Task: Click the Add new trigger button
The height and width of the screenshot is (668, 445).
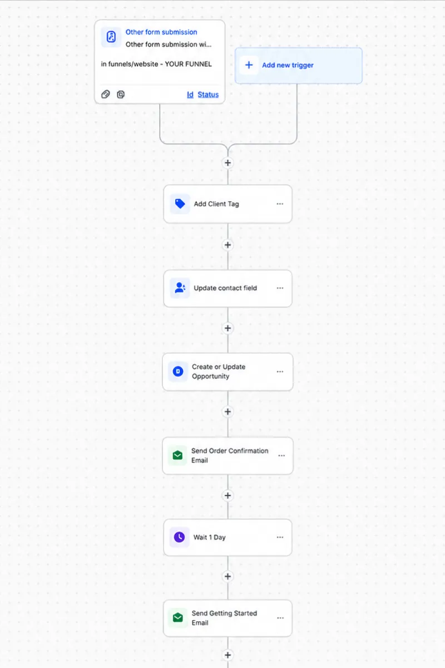Action: pos(299,65)
